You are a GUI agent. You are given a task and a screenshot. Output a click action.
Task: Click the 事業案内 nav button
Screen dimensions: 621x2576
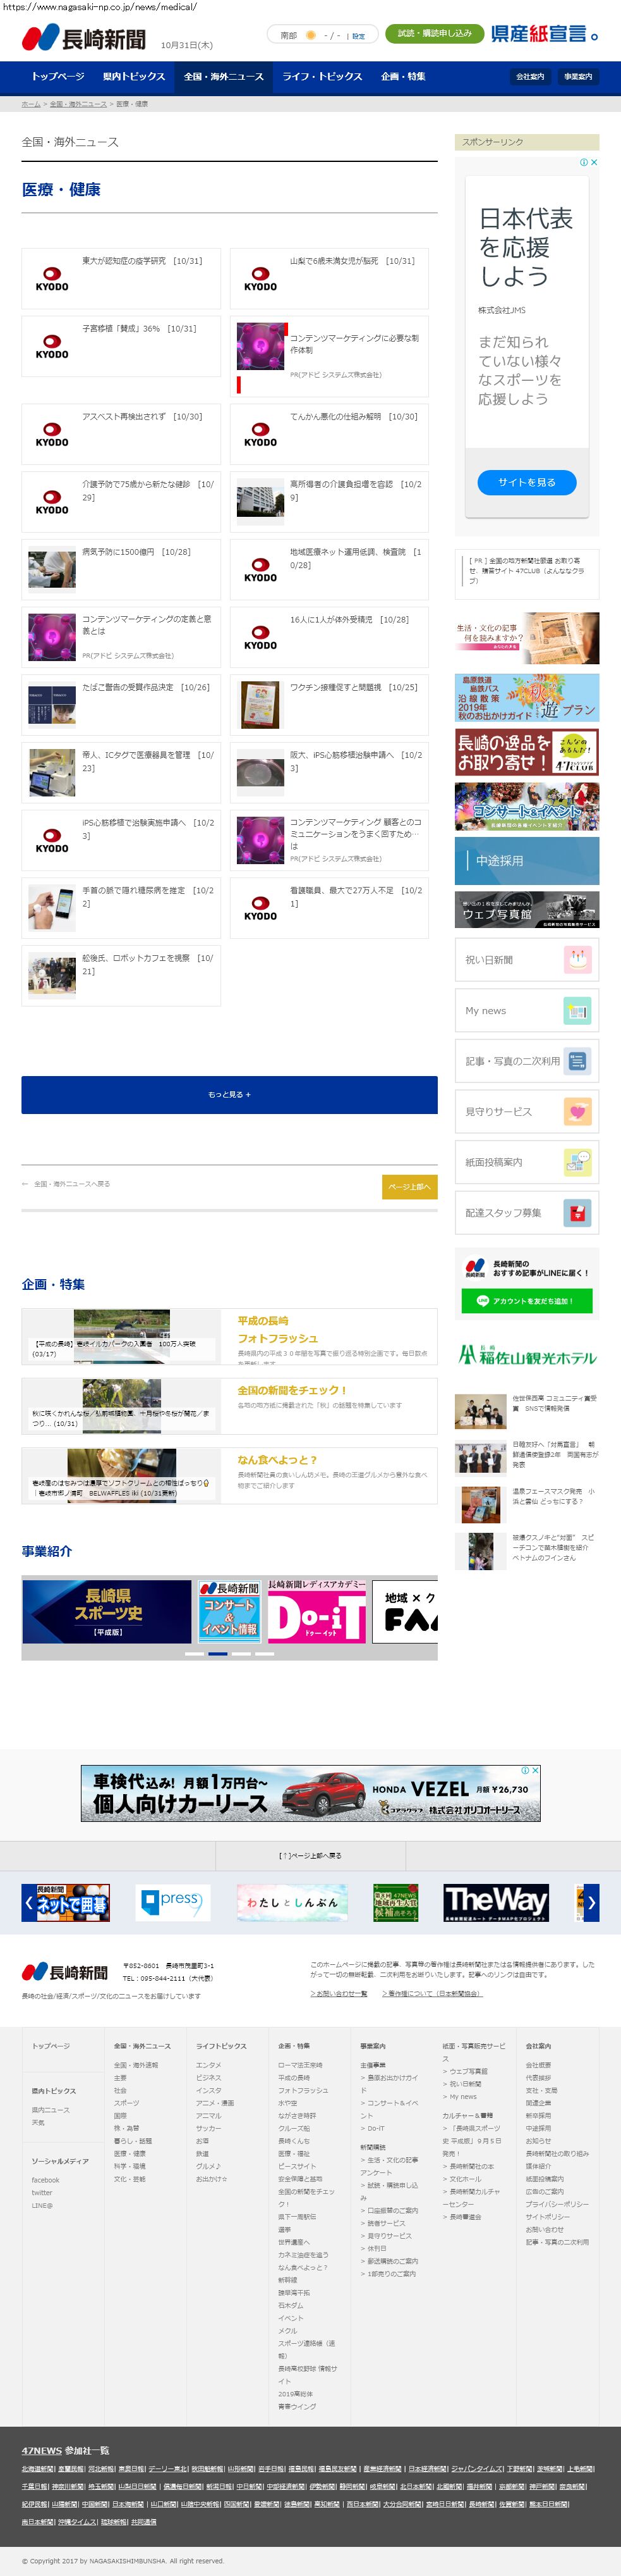[x=578, y=76]
